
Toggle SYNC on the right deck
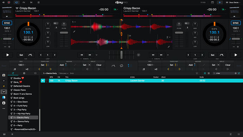[236, 23]
